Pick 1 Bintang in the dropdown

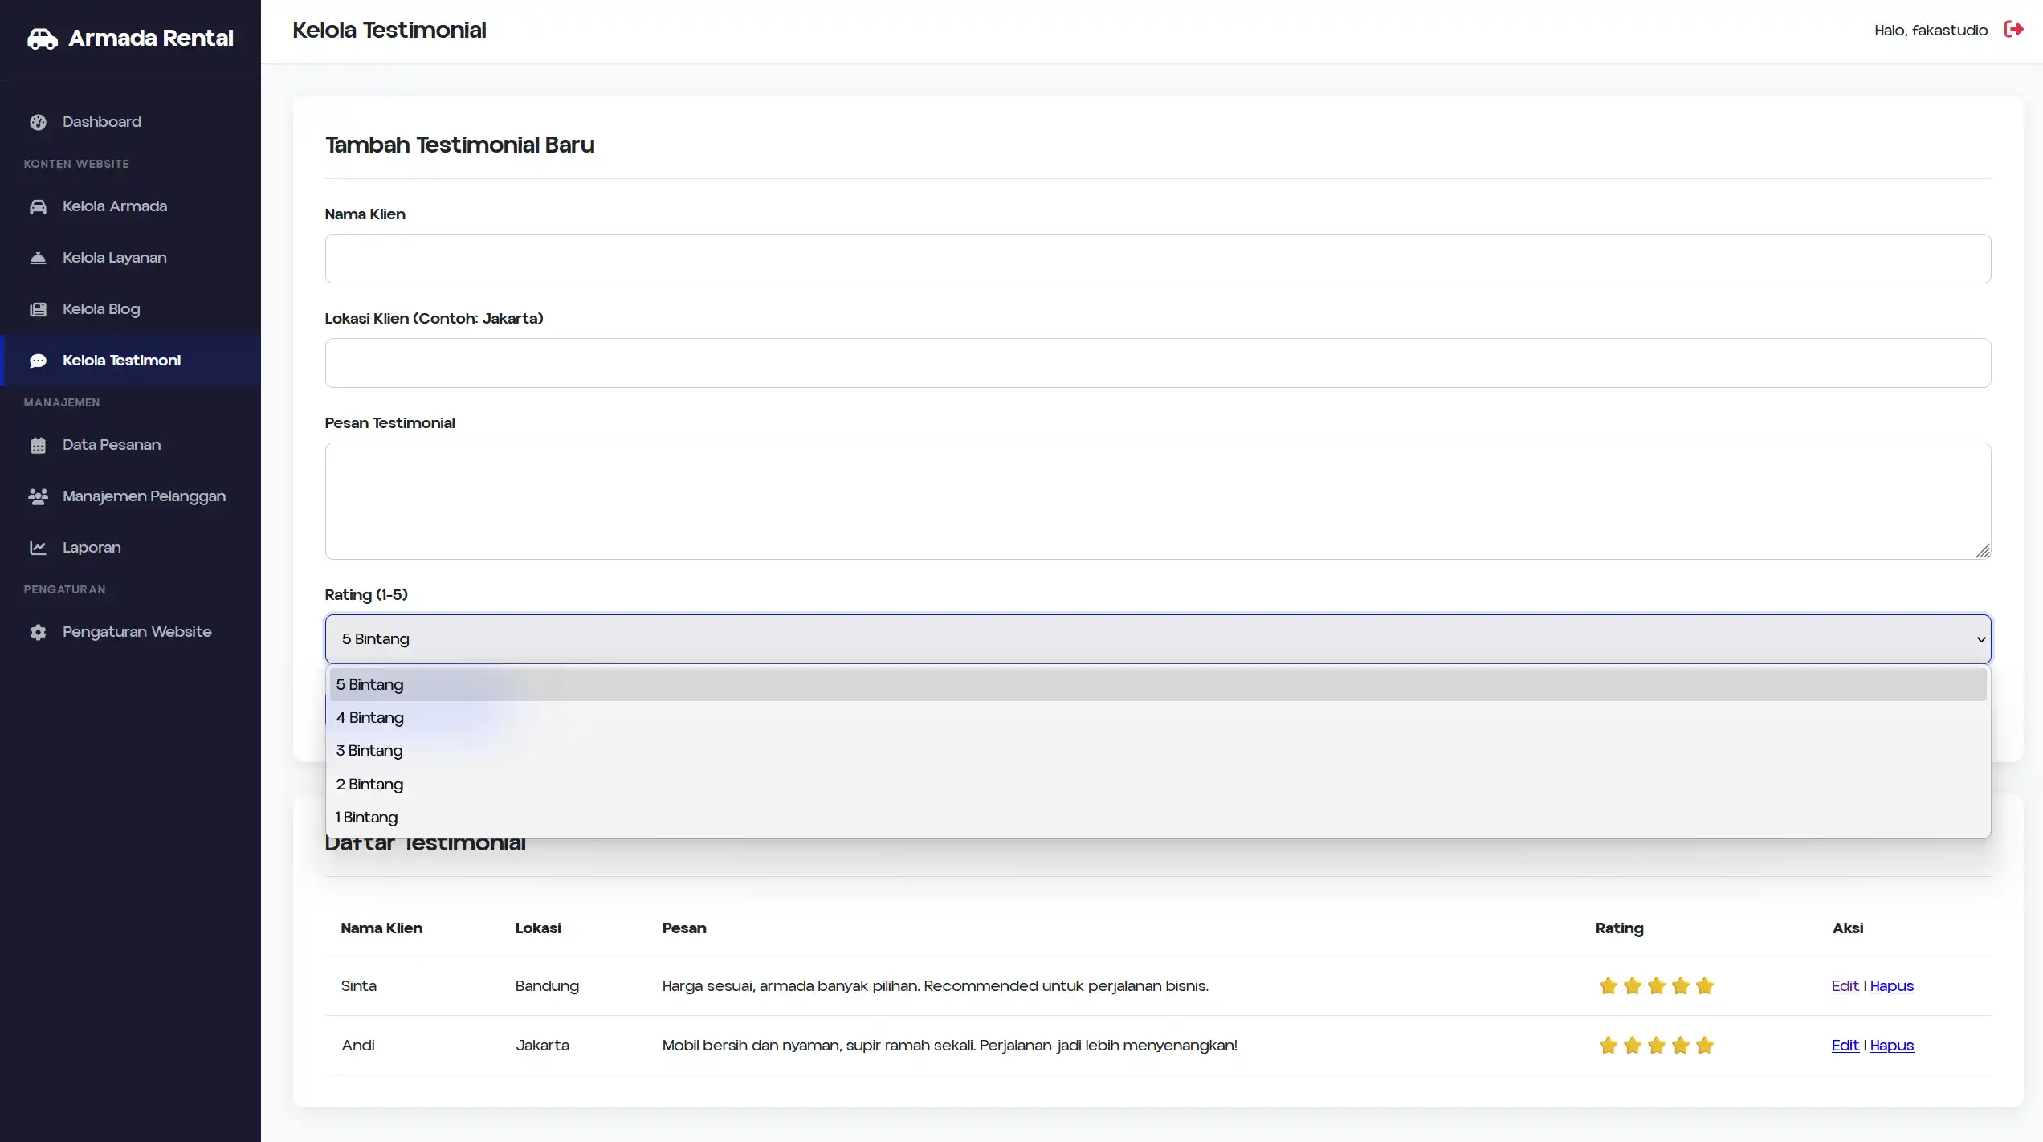pos(367,818)
